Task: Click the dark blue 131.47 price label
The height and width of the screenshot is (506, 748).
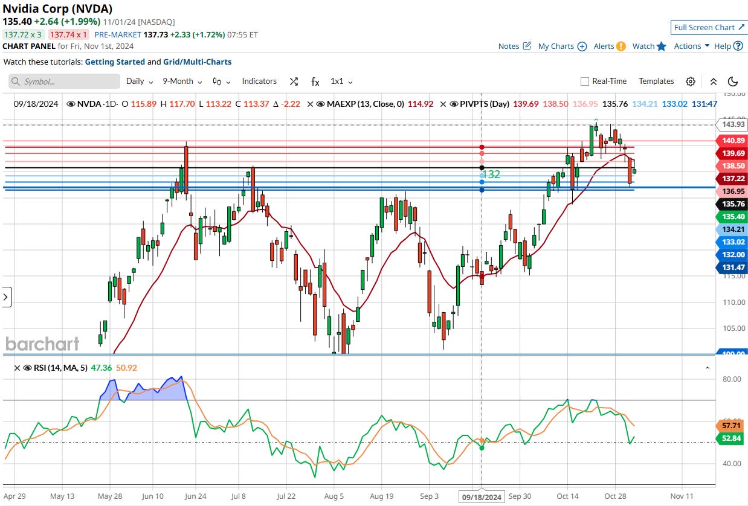Action: tap(732, 267)
